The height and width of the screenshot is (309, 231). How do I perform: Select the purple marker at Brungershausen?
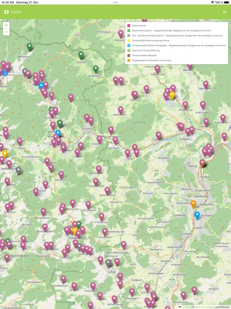click(111, 130)
